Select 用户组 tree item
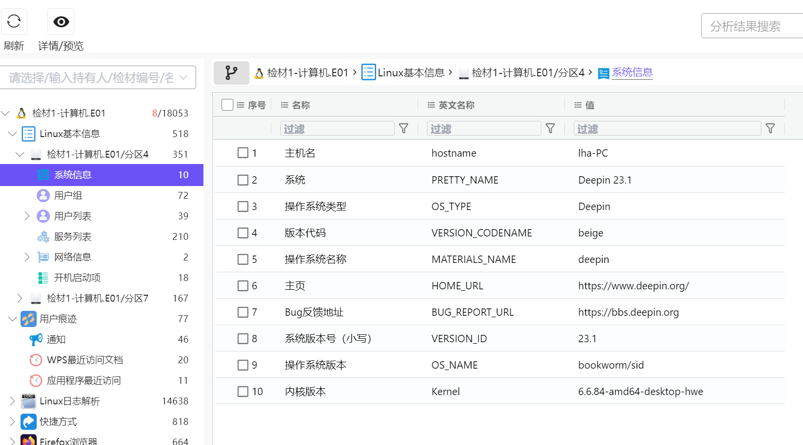 click(x=102, y=195)
